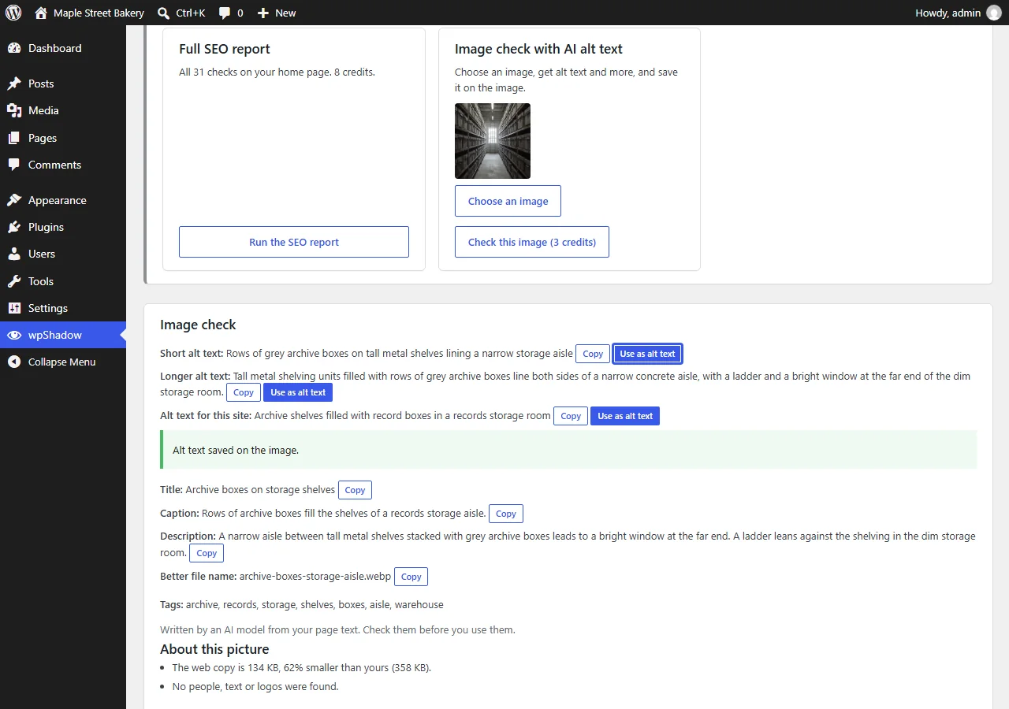Use the longer alt text as alt text
The width and height of the screenshot is (1009, 709).
(298, 392)
